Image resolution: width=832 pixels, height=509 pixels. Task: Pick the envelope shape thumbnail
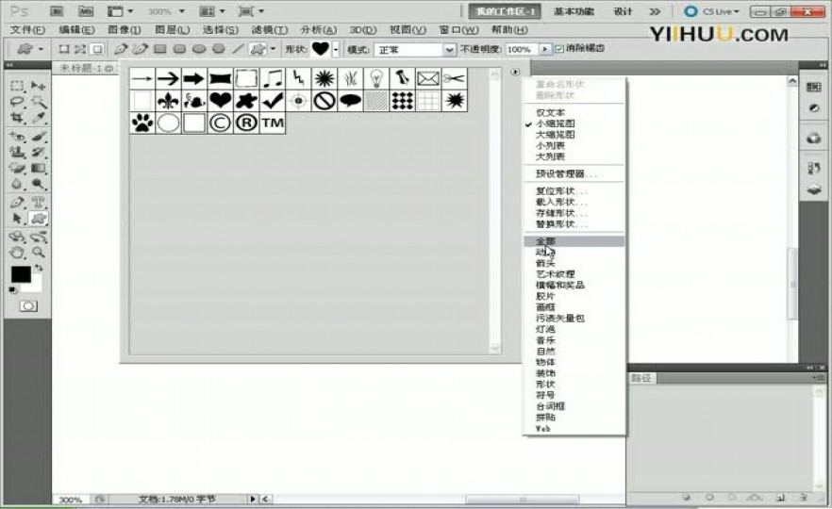click(428, 78)
